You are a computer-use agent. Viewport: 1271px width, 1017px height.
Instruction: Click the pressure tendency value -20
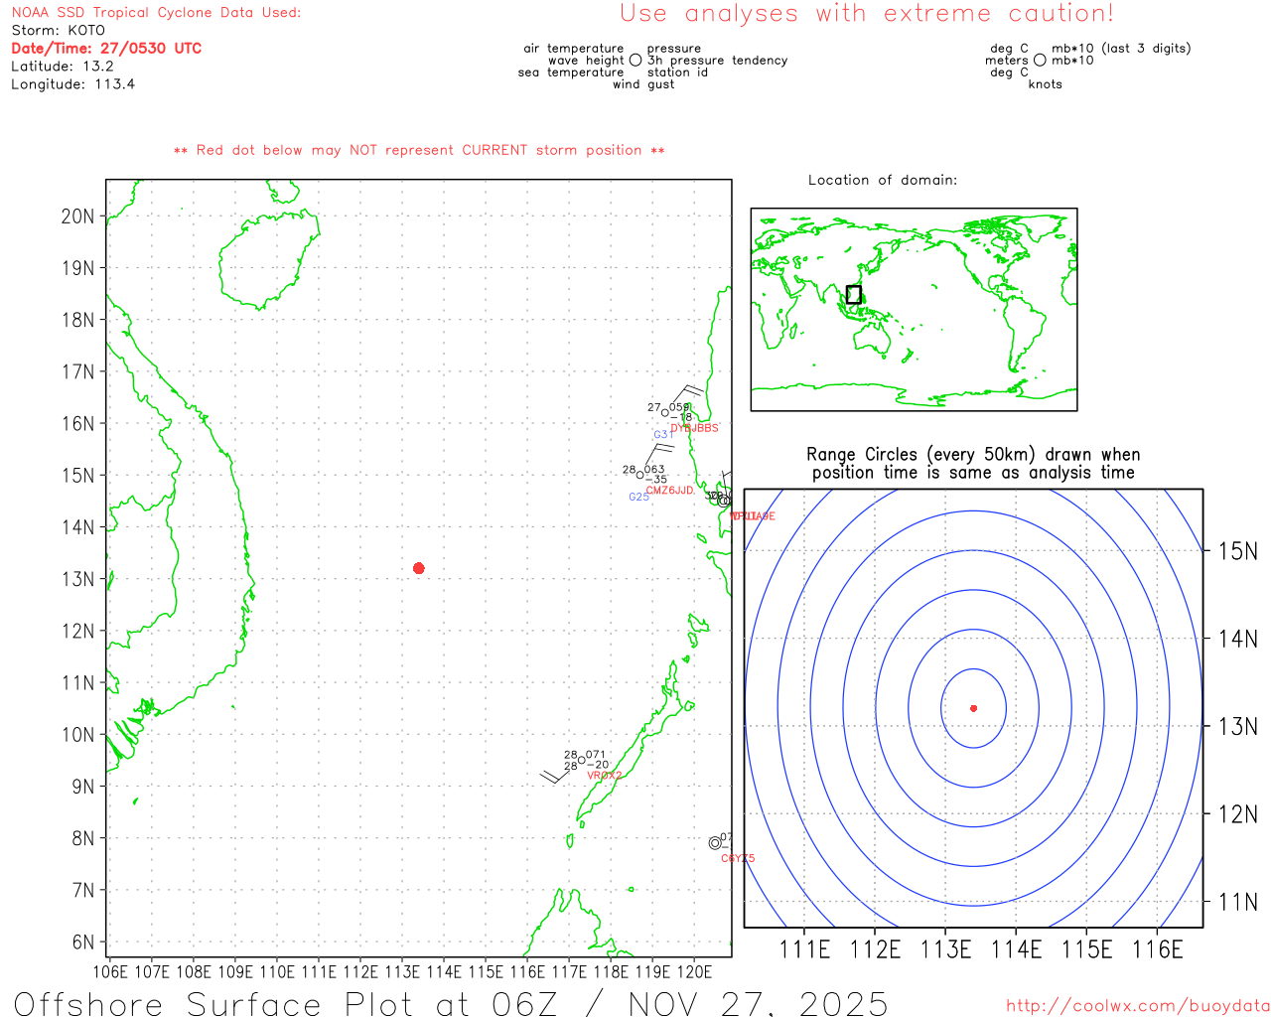point(598,765)
